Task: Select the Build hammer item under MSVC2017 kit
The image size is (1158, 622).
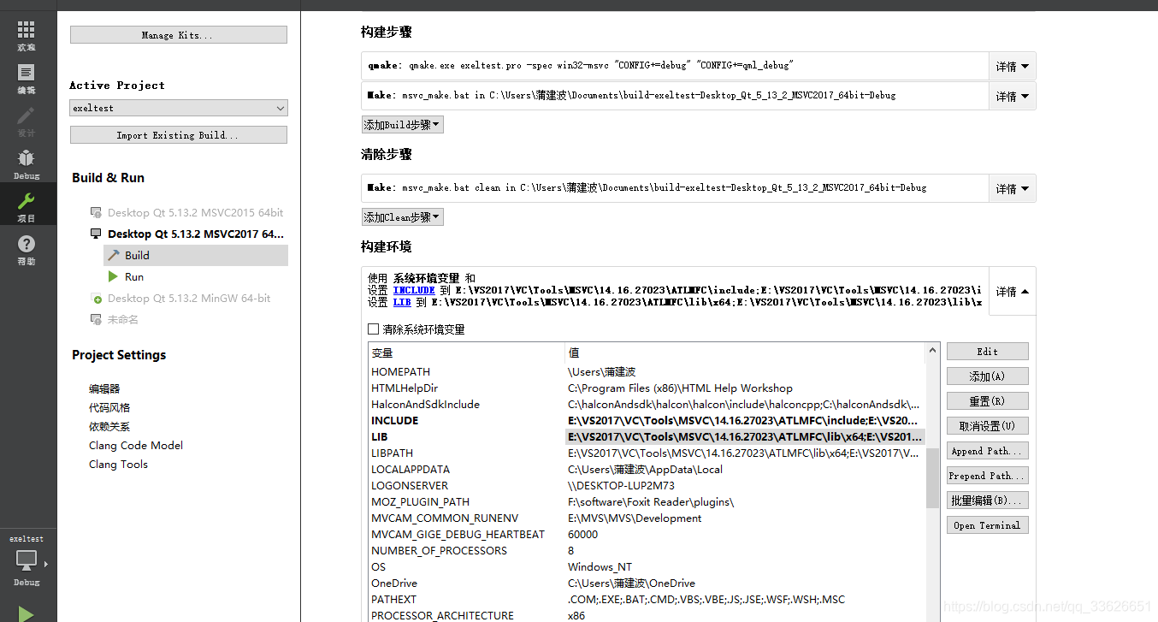Action: pos(196,255)
